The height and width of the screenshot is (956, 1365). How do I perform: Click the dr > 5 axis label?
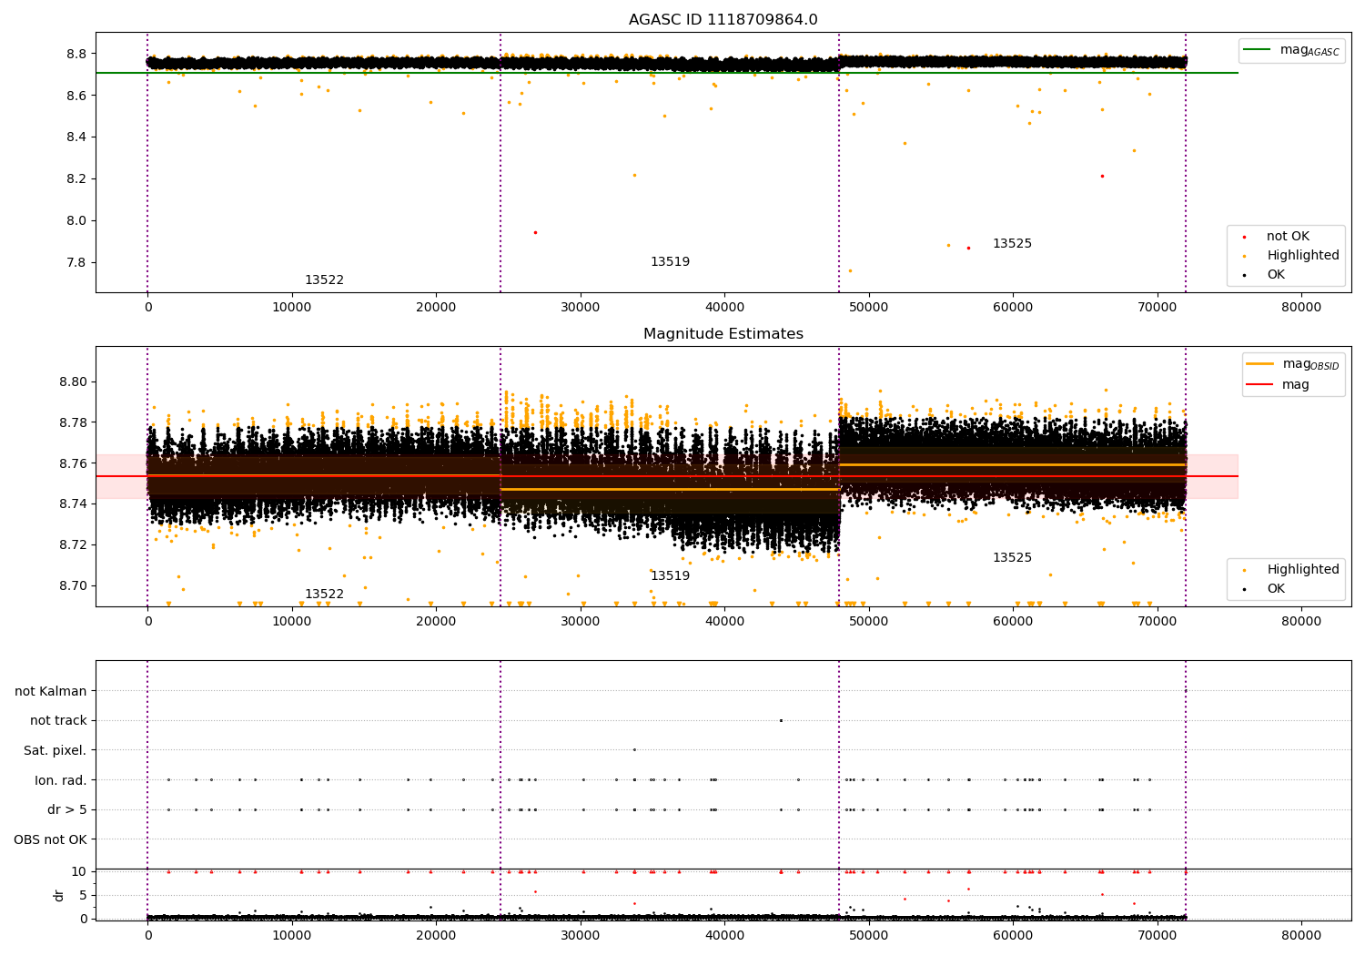[x=67, y=810]
